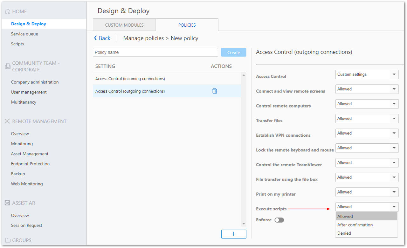Viewport: 407px width, 248px height.
Task: Open User management page
Action: (29, 92)
